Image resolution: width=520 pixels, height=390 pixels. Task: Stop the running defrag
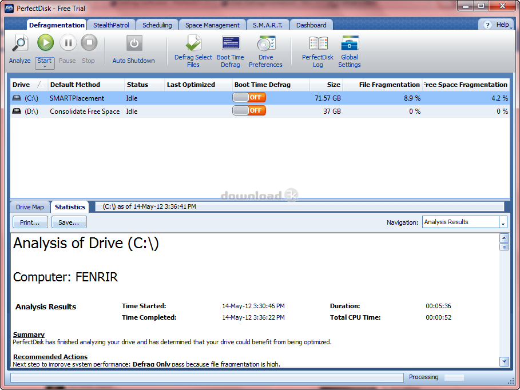(89, 42)
